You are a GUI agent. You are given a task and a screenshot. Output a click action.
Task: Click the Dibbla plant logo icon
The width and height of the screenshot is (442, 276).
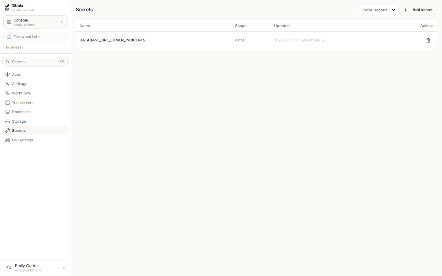[x=7, y=8]
